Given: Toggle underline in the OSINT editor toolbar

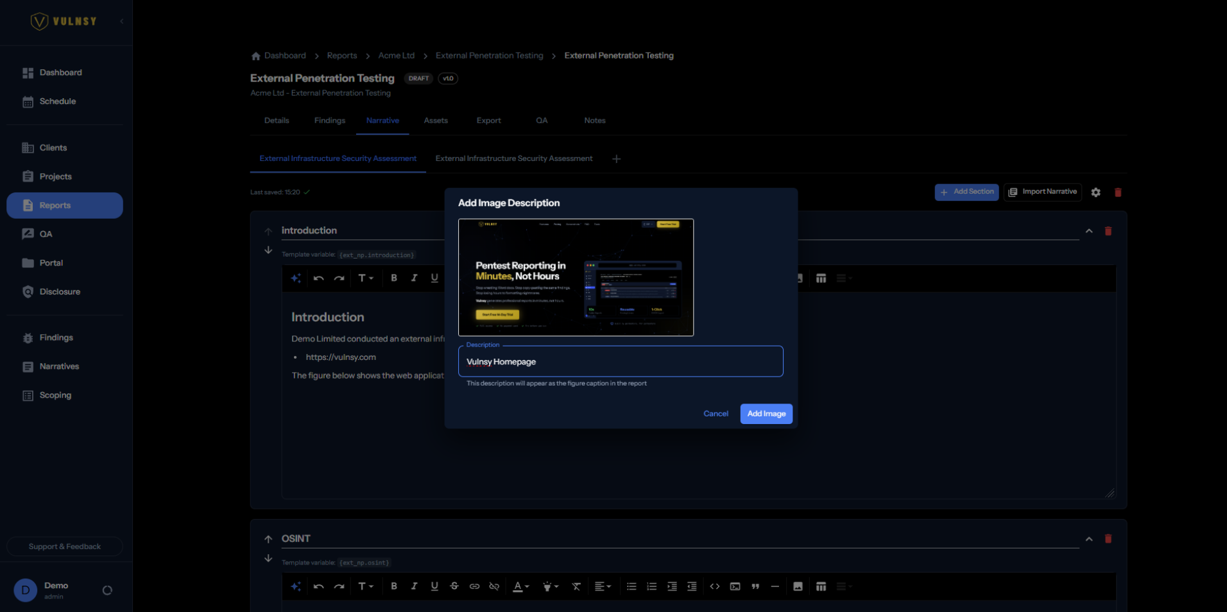Looking at the screenshot, I should point(434,586).
